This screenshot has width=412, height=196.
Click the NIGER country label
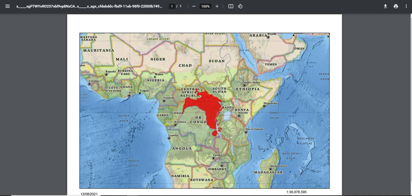click(158, 59)
